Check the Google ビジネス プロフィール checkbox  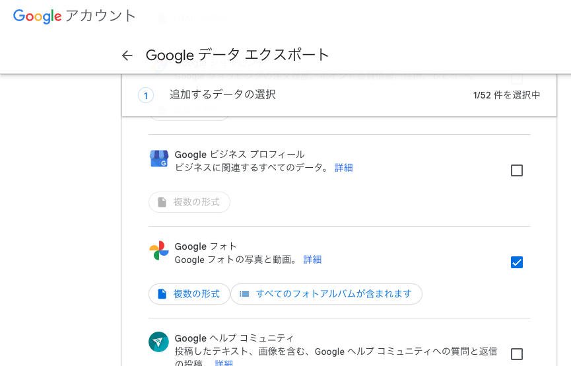pos(517,170)
